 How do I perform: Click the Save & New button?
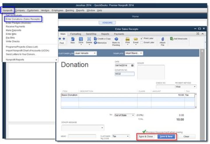pyautogui.click(x=166, y=136)
